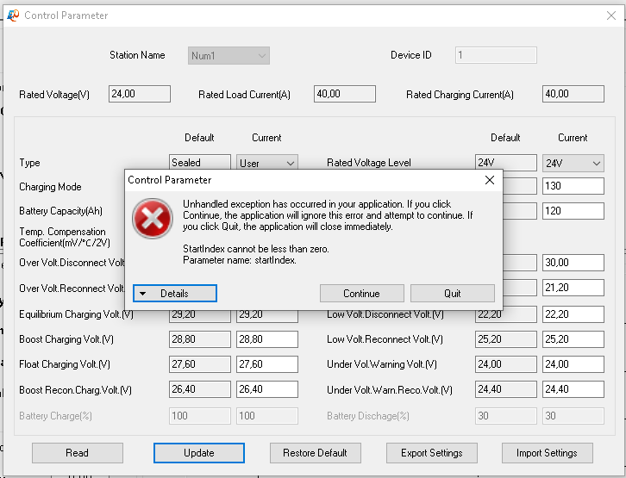The image size is (626, 478).
Task: Click Import Settings button
Action: pyautogui.click(x=547, y=453)
